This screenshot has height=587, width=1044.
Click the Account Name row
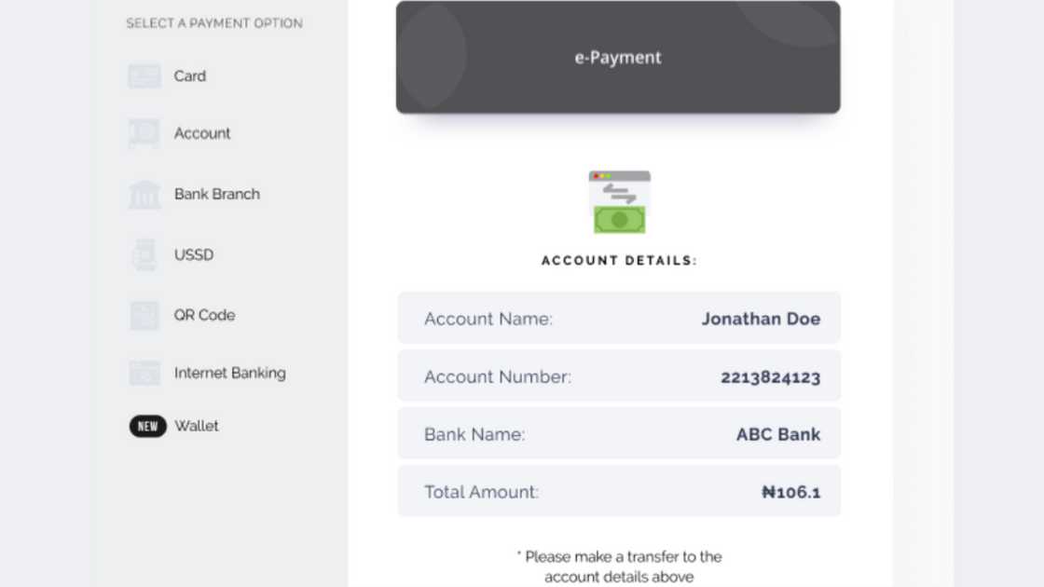[619, 318]
